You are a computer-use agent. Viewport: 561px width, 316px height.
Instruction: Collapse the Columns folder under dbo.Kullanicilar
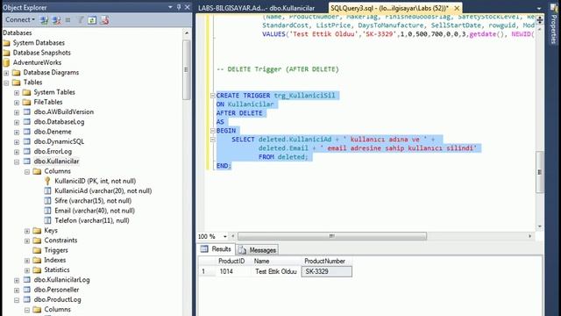[27, 172]
